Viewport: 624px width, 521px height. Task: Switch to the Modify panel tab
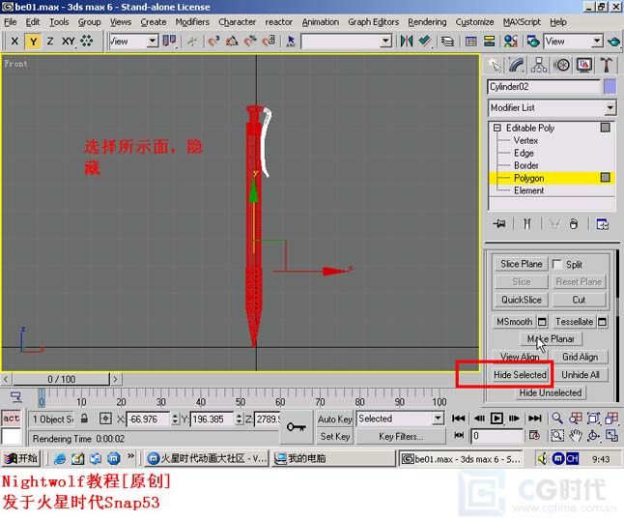[x=517, y=65]
